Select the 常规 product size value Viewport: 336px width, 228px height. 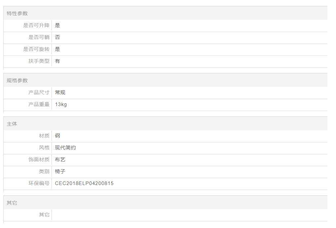60,93
